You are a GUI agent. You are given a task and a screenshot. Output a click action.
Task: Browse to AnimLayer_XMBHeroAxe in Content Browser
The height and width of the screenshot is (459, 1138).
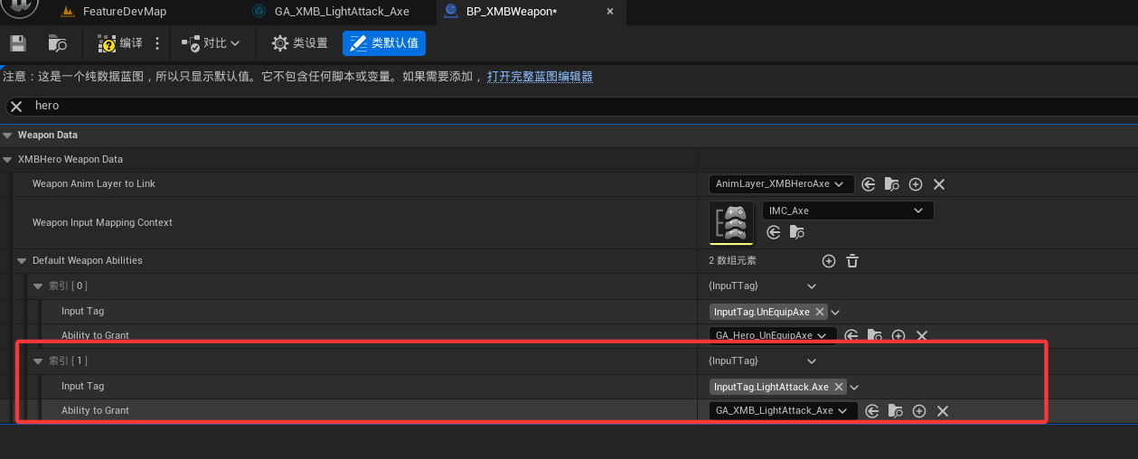pos(892,184)
